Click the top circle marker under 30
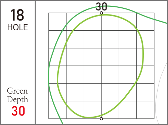This screenshot has height=125, width=168. [x=101, y=13]
